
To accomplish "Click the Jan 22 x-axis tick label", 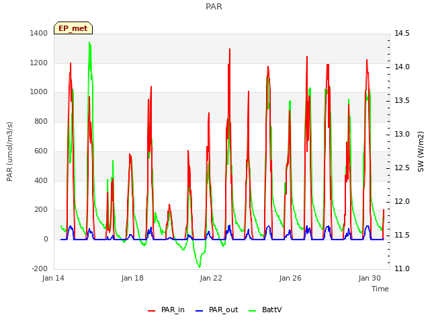I will tap(211, 278).
